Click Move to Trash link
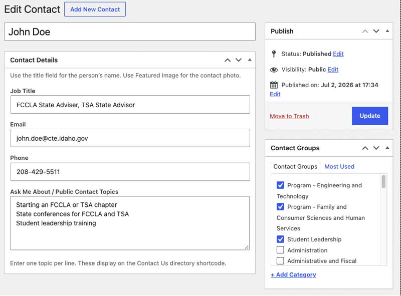The image size is (401, 296). click(x=289, y=116)
